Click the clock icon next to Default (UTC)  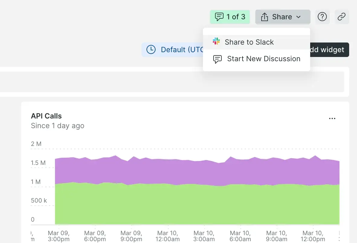[x=151, y=49]
